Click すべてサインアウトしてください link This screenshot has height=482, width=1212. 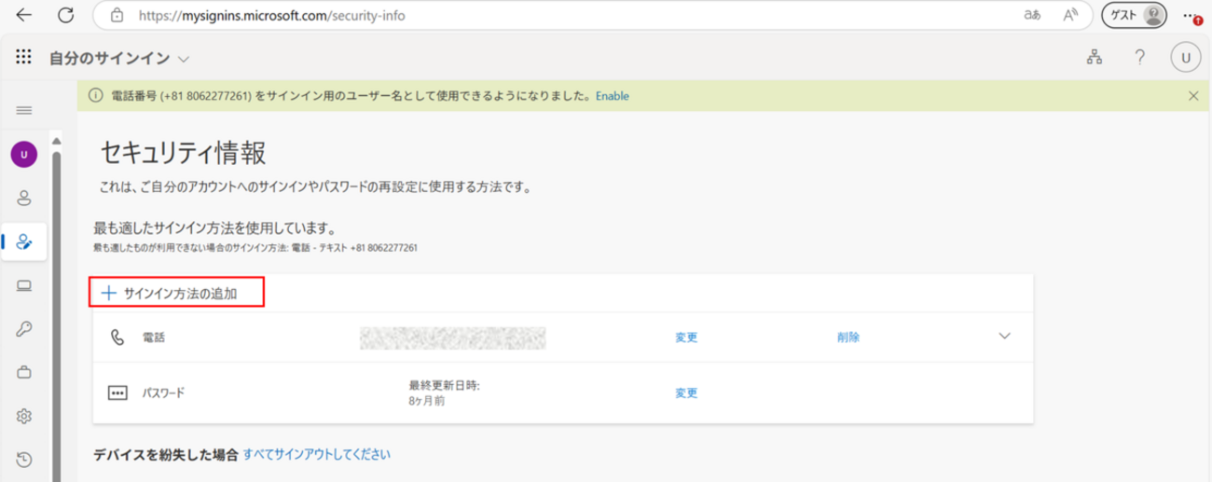317,455
